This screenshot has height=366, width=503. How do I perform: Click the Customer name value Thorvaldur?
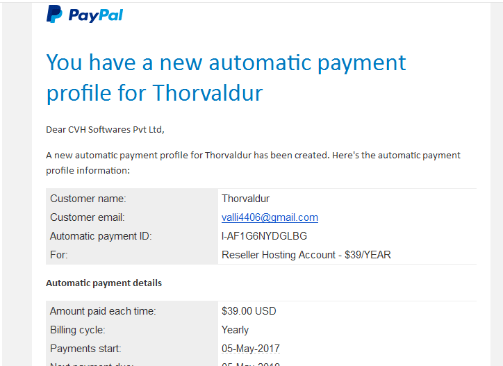click(x=245, y=199)
